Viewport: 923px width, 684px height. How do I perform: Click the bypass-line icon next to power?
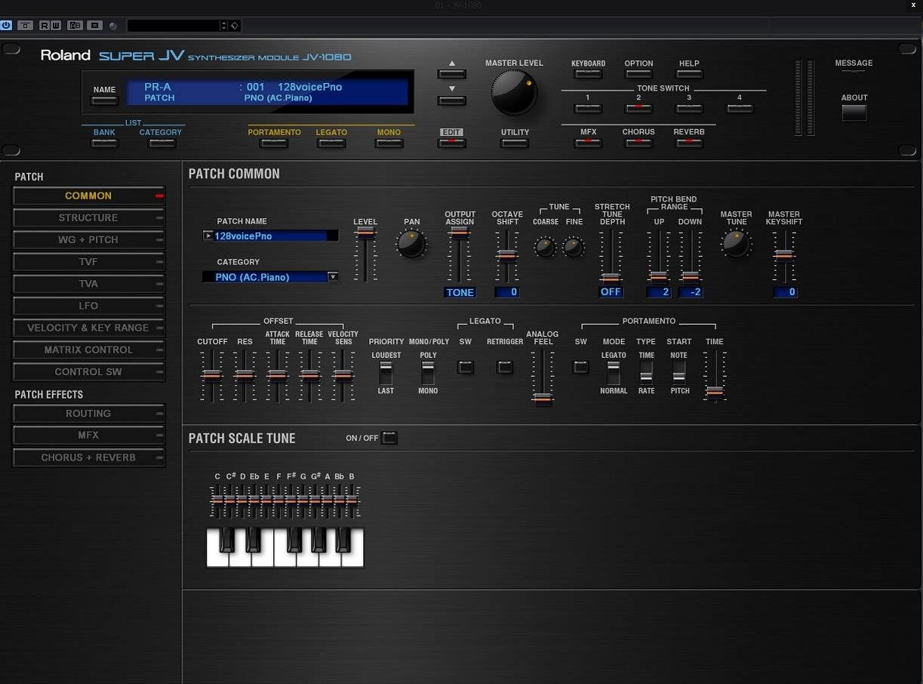click(x=25, y=26)
